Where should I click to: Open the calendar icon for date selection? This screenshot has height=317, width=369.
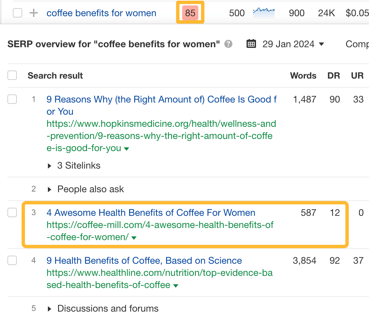pyautogui.click(x=251, y=44)
